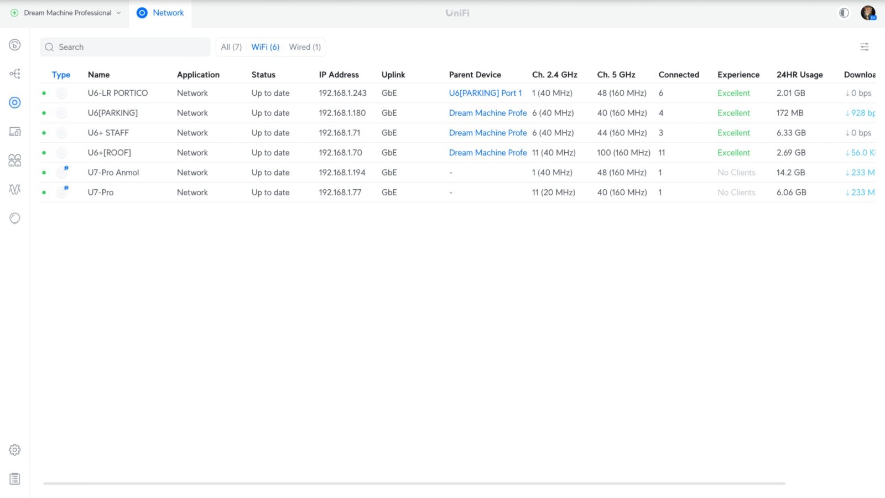Open Dream Machine parent link in U6+[ROOF] row
Viewport: 885px width, 498px height.
tap(488, 153)
